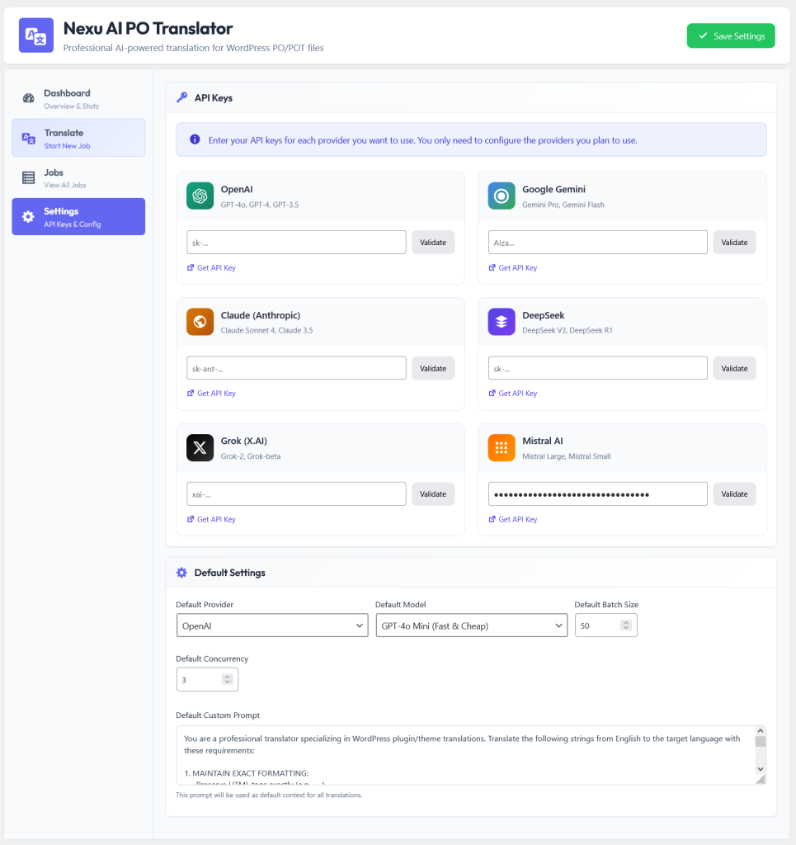The image size is (796, 845).
Task: Click the Dashboard gauge icon in sidebar
Action: point(29,99)
